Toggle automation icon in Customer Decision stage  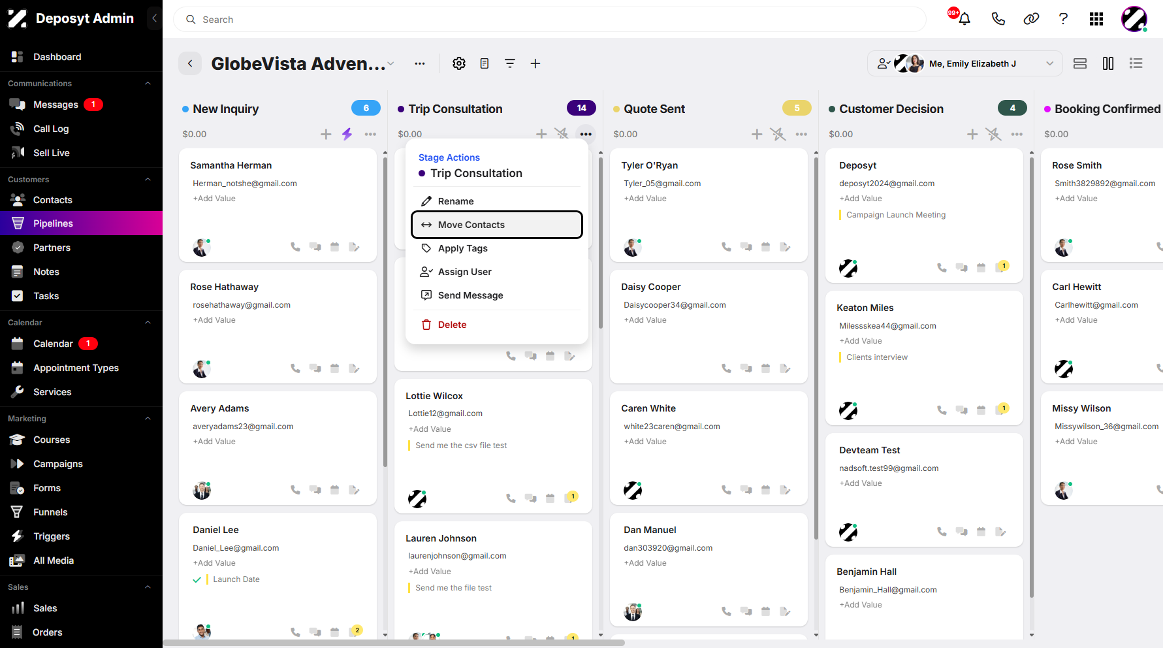point(993,134)
